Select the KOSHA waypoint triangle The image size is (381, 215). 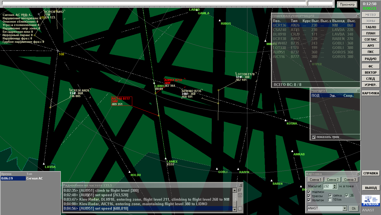pos(285,120)
